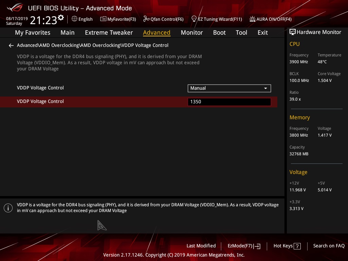Click the CPU section heading

(x=295, y=44)
